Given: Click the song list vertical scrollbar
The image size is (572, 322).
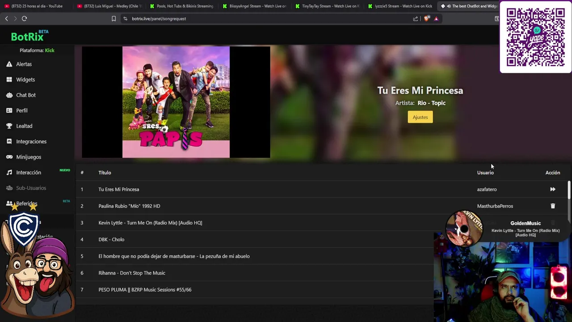Looking at the screenshot, I should click(x=569, y=190).
